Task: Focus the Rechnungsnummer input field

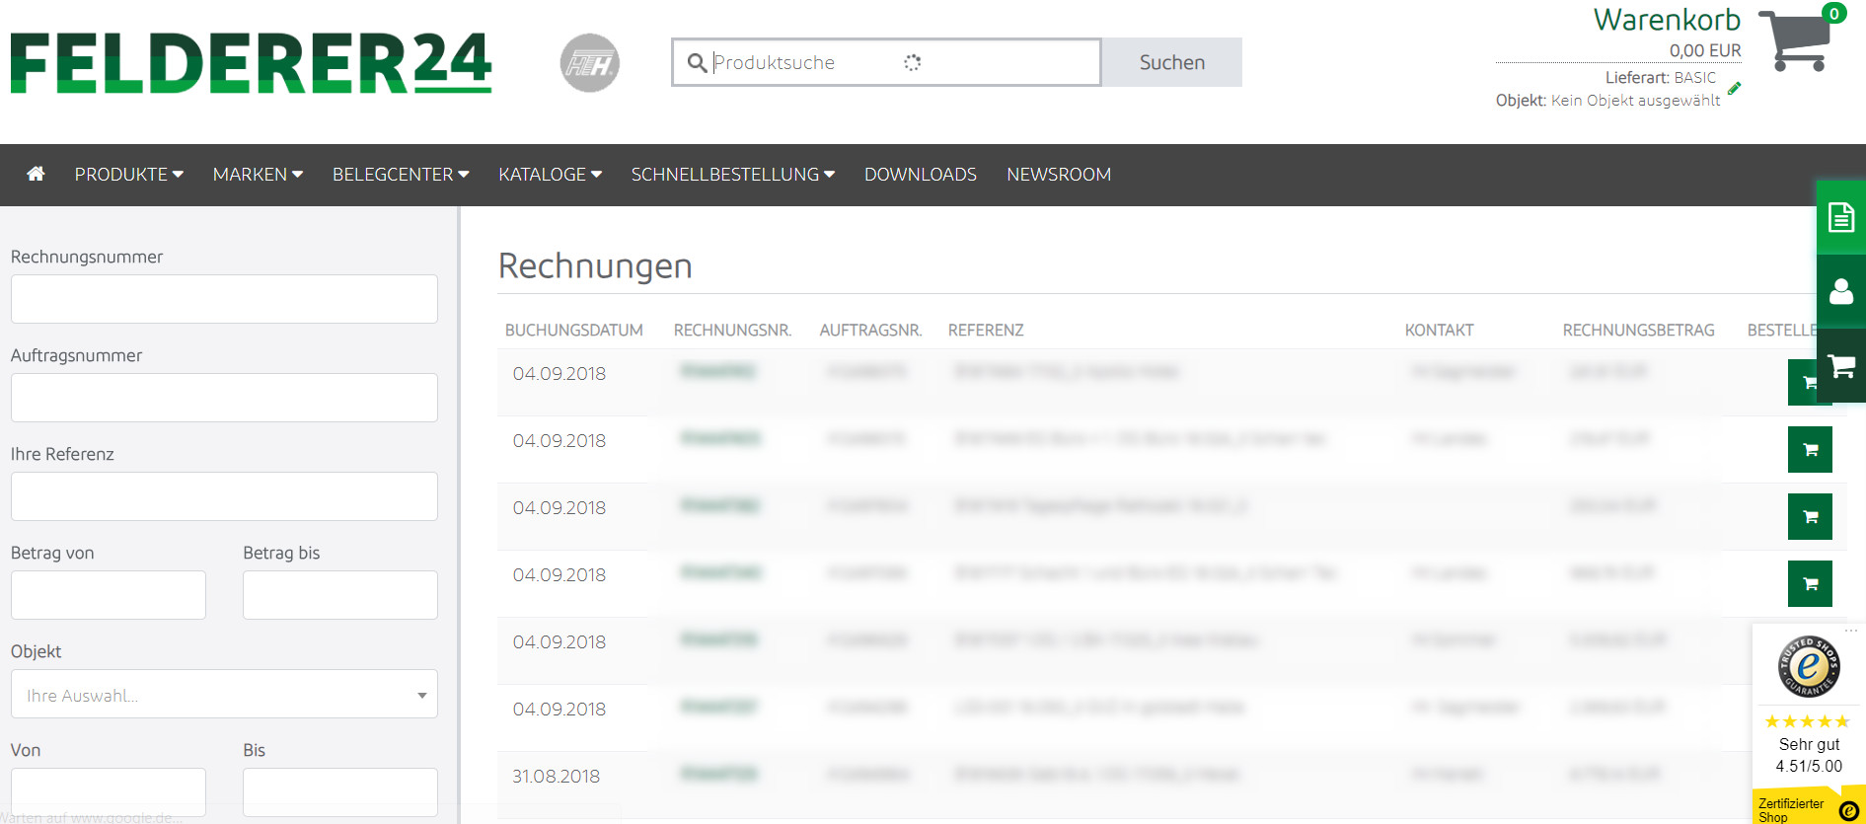Action: tap(224, 299)
